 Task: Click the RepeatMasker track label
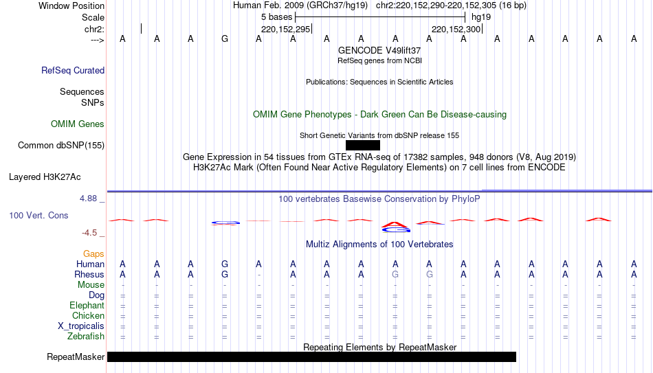point(76,357)
